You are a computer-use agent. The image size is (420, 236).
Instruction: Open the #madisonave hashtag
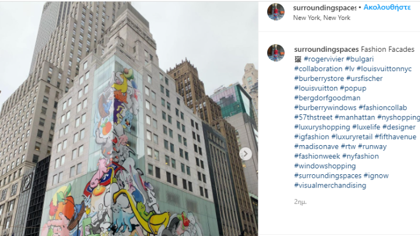tap(316, 147)
